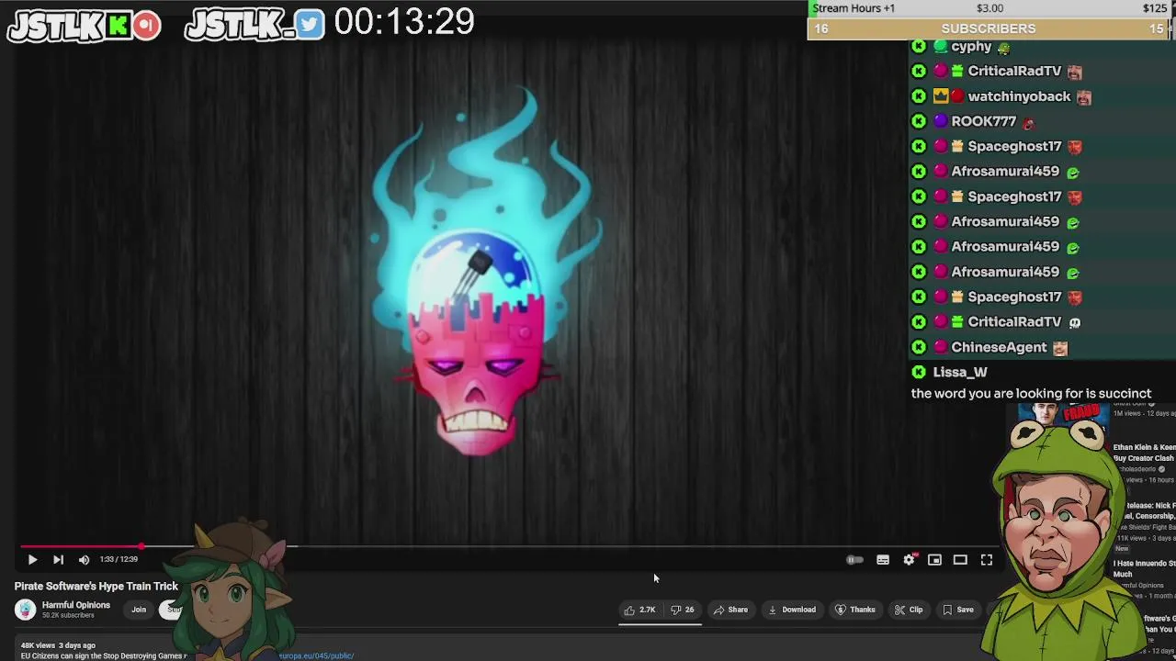Switch to miniplayer mode
Viewport: 1176px width, 661px height.
pos(934,559)
